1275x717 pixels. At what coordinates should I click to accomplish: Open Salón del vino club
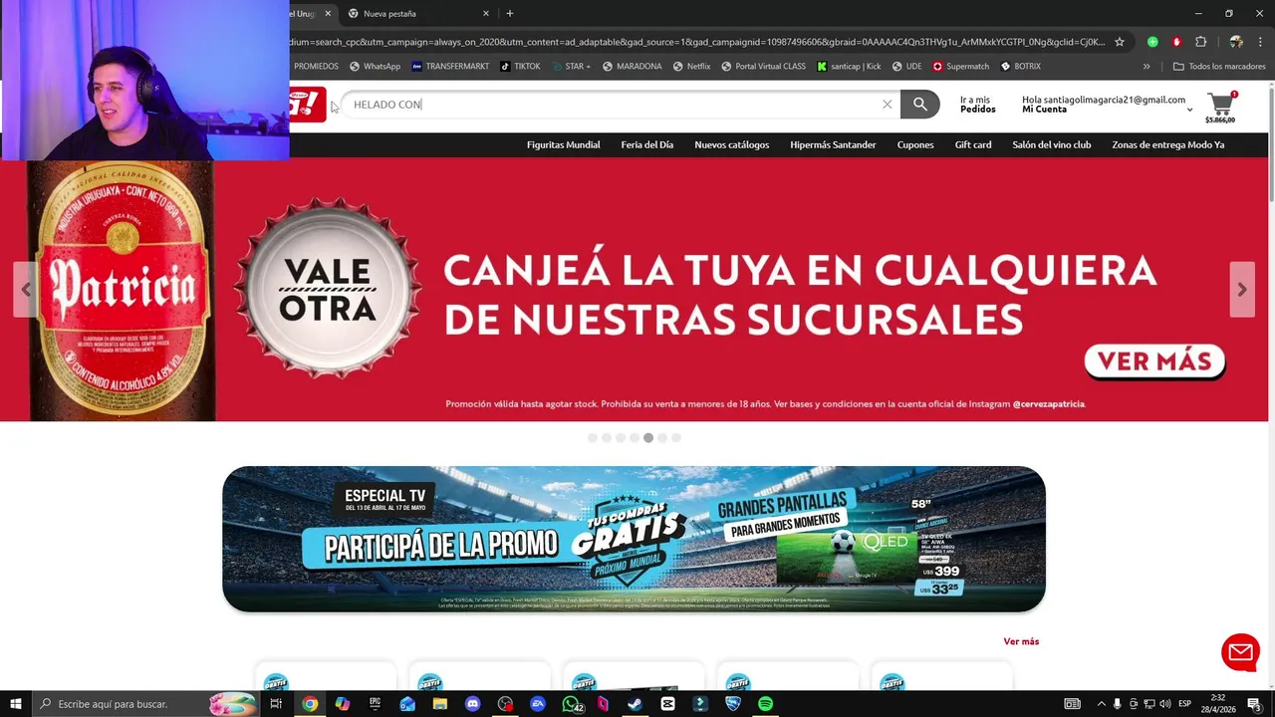pyautogui.click(x=1051, y=144)
